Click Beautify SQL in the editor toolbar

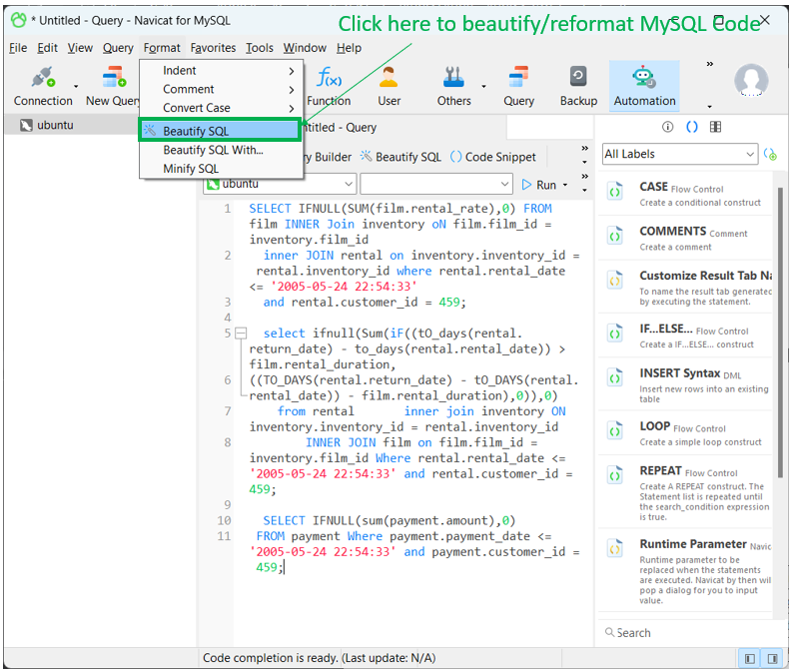[x=400, y=157]
